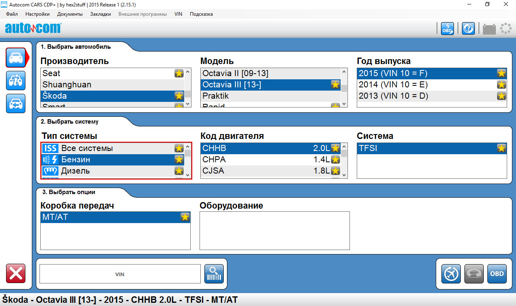
Task: Select engine code CHPA 1.4L
Action: [270, 159]
